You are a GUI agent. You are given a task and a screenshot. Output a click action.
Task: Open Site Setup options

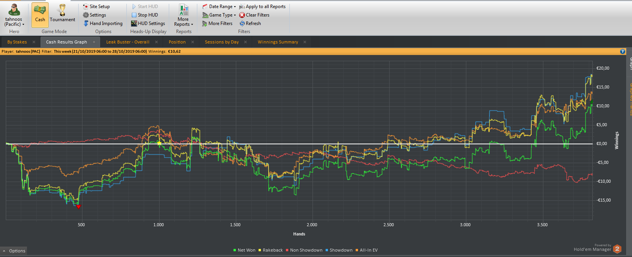point(96,7)
